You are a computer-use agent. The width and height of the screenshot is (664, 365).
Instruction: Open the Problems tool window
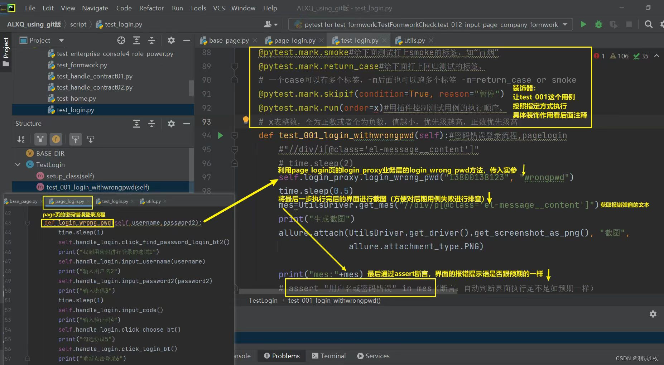282,356
